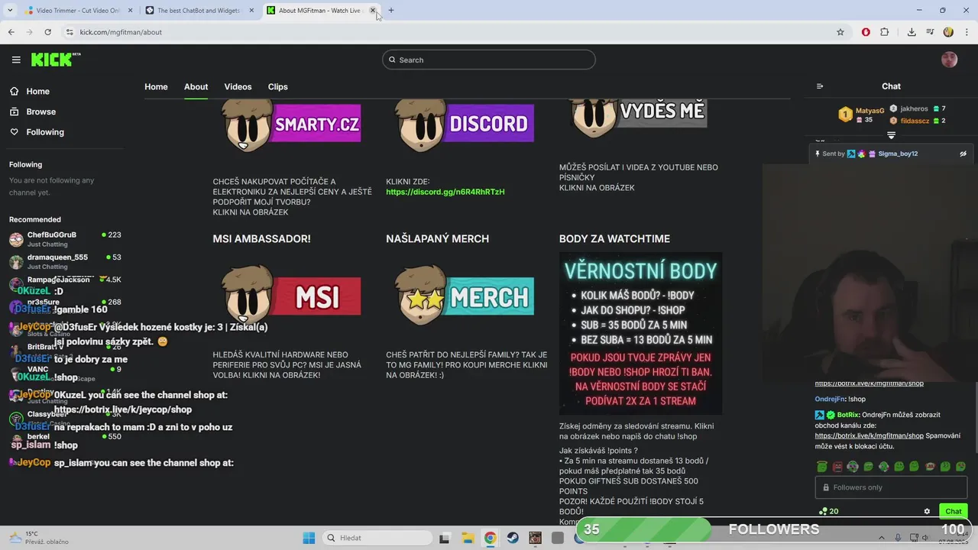The image size is (978, 550).
Task: Open the browser Downloads icon
Action: click(912, 32)
